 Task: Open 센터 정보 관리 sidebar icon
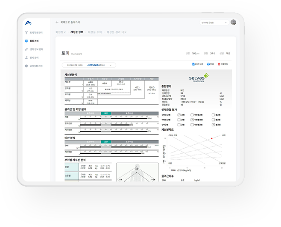point(26,49)
